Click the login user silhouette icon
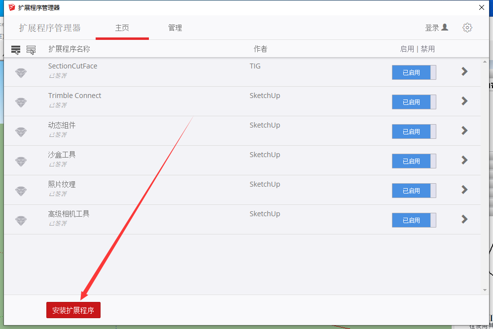493x329 pixels. (x=445, y=28)
